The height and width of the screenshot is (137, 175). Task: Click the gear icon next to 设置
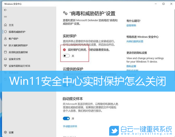point(5,132)
